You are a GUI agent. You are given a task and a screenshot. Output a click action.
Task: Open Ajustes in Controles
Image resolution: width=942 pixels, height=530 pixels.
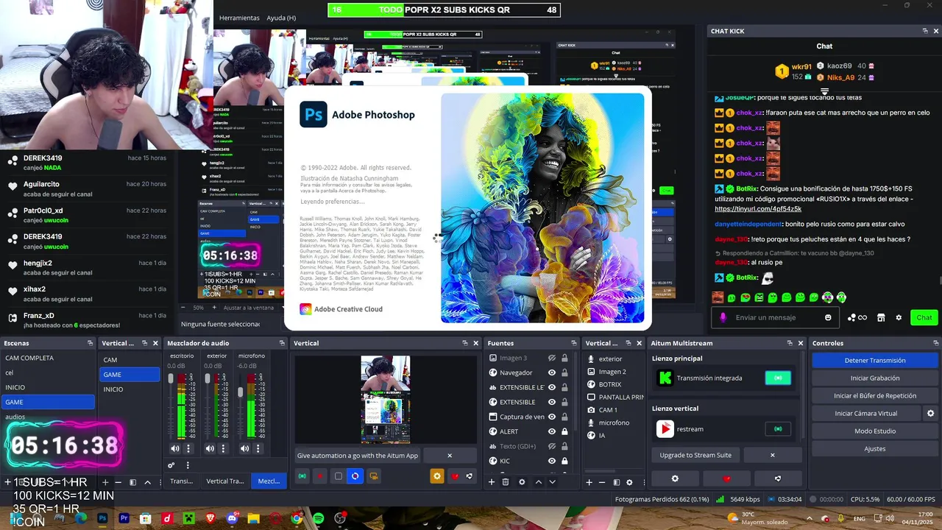coord(875,449)
